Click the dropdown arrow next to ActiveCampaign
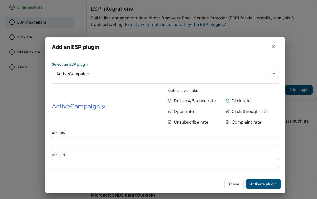Image resolution: width=317 pixels, height=199 pixels. pyautogui.click(x=274, y=74)
